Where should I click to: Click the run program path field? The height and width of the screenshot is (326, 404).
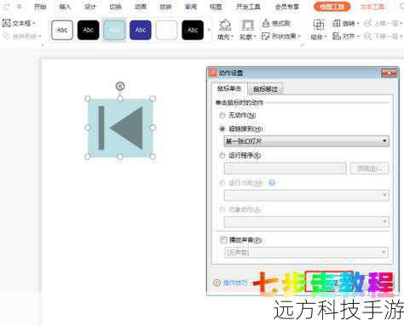click(x=286, y=169)
